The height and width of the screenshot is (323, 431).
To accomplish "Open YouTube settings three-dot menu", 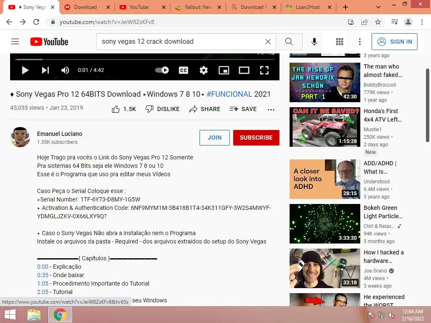I will point(359,42).
